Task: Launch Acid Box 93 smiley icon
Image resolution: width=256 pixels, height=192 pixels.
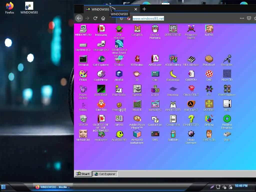Action: coord(120,134)
